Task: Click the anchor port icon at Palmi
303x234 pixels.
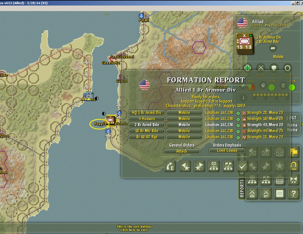Action: [141, 16]
